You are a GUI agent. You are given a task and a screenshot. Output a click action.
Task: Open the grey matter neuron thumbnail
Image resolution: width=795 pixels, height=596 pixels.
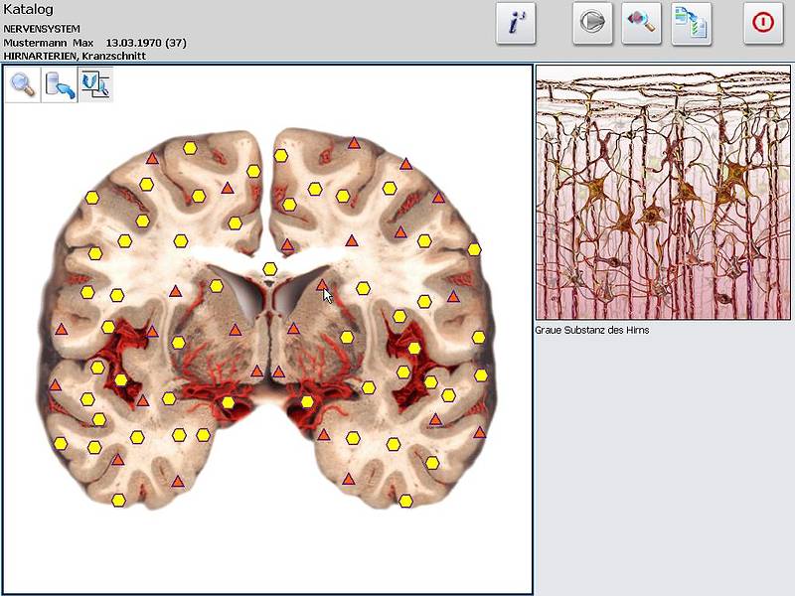point(663,193)
